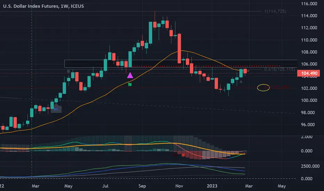
Task: Click the Mar 2023 time axis label
Action: (249, 186)
